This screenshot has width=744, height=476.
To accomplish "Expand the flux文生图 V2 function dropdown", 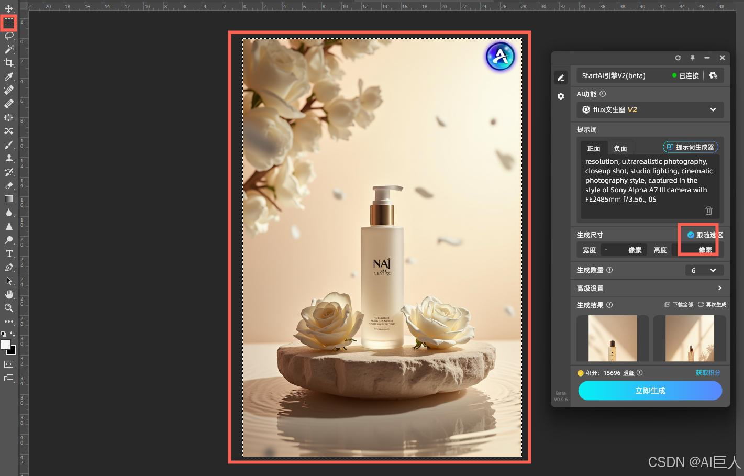I will click(650, 110).
